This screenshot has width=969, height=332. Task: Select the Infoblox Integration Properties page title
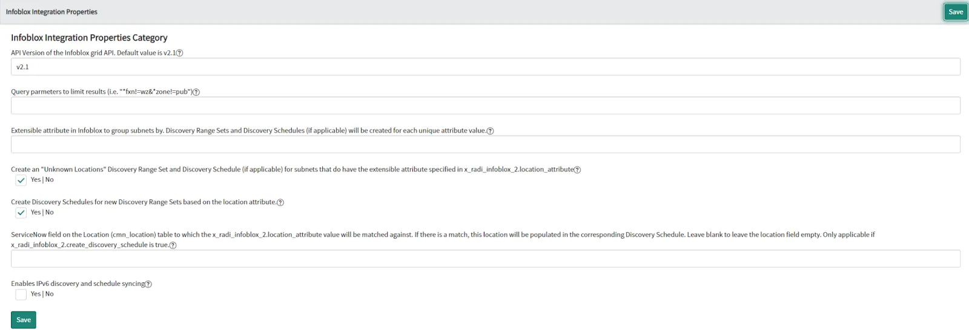point(51,12)
